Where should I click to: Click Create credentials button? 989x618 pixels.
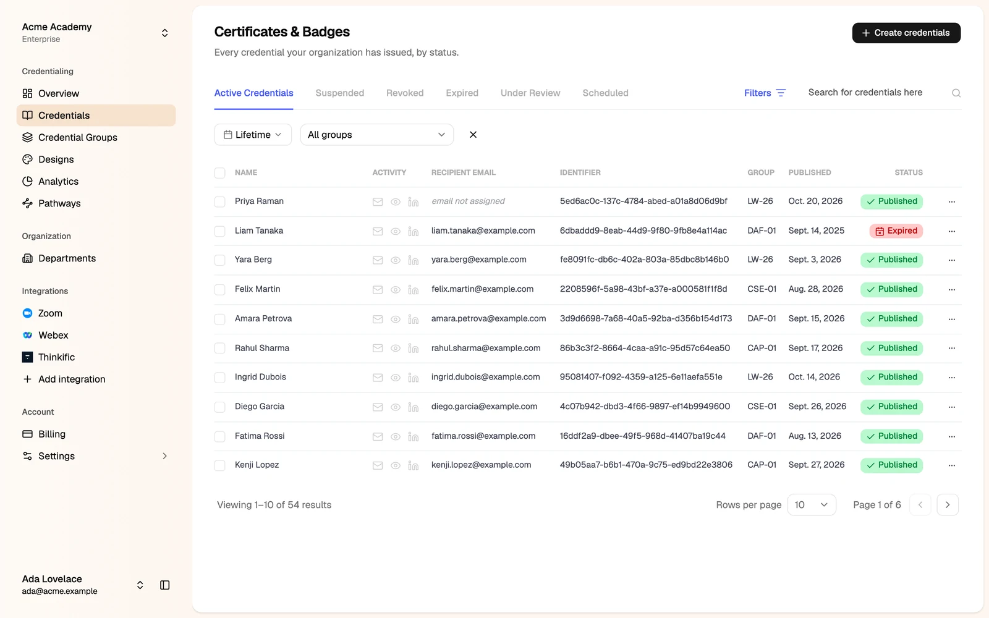[906, 33]
